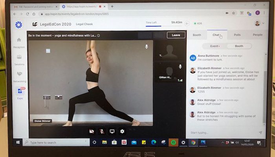Expand the hidden system tray icons
The image size is (275, 157).
click(x=223, y=142)
